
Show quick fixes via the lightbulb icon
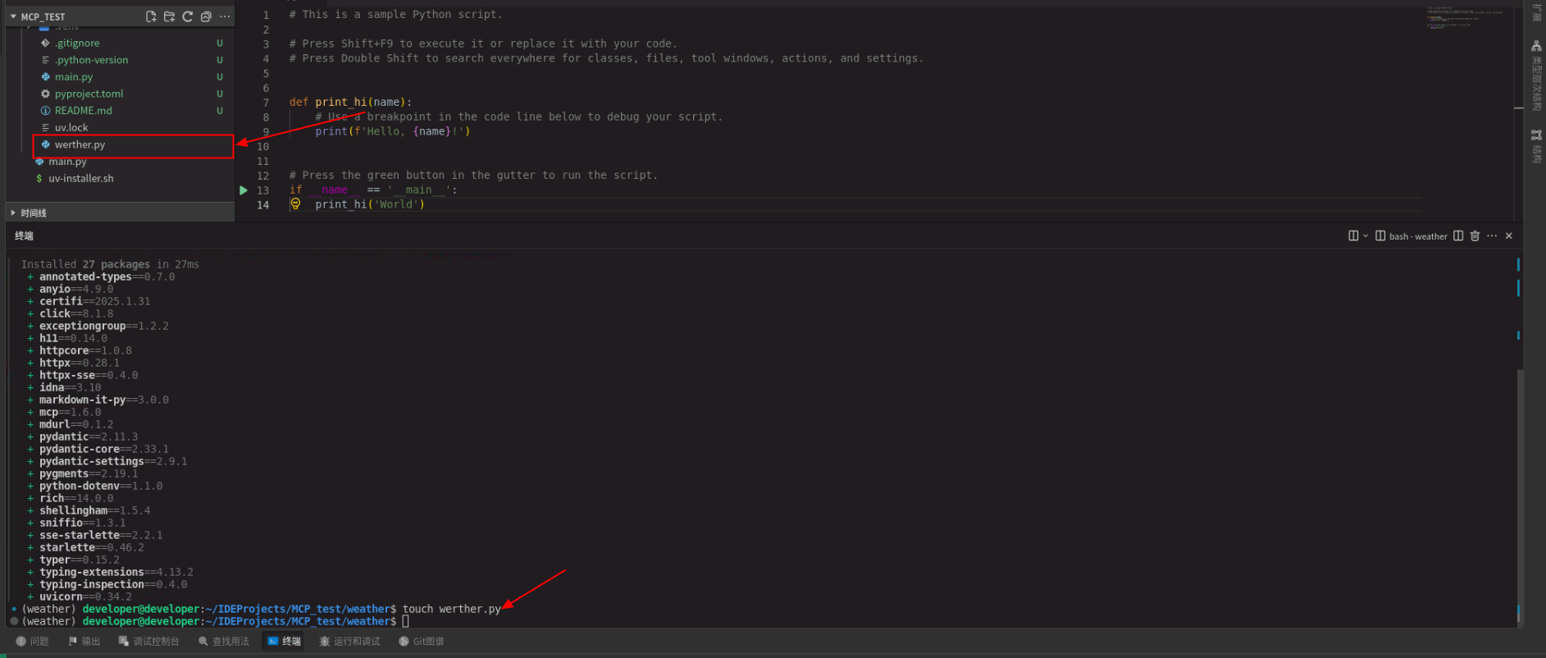pyautogui.click(x=295, y=204)
